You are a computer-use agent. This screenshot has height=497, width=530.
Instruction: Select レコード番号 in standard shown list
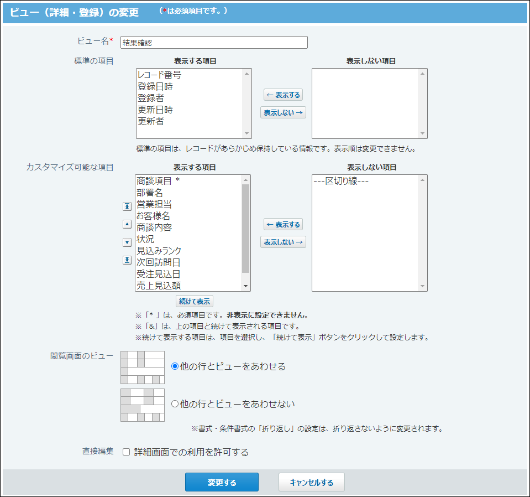[189, 75]
